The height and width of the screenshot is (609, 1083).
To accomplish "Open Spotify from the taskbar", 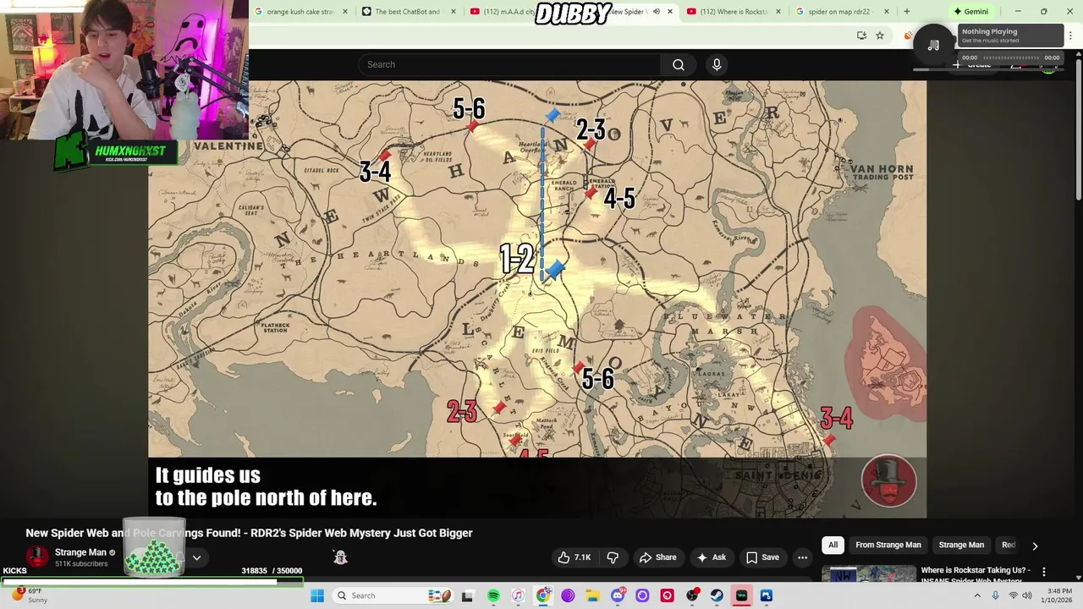I will [x=493, y=595].
